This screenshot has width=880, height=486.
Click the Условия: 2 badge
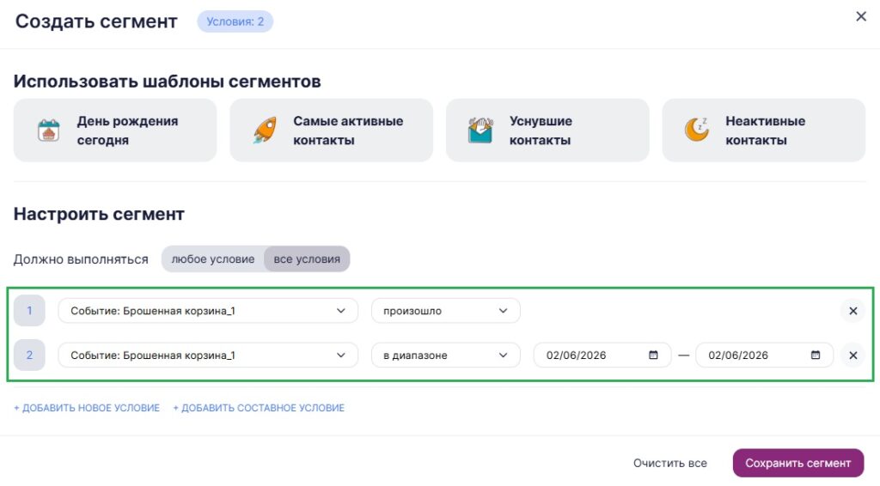(235, 21)
